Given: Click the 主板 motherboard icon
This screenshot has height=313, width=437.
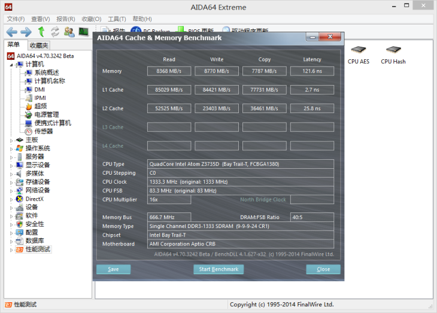Looking at the screenshot, I should [x=20, y=140].
